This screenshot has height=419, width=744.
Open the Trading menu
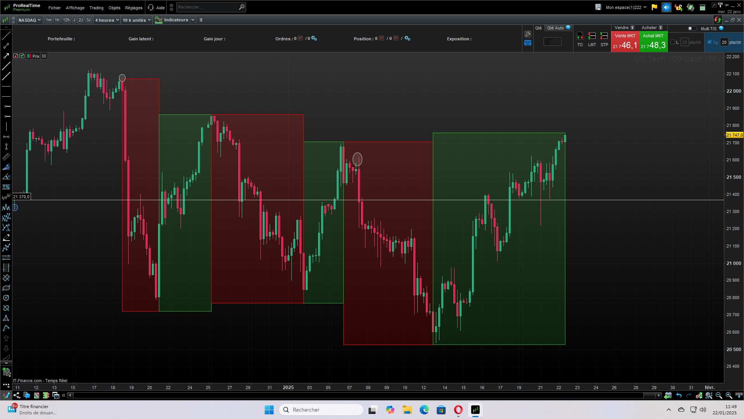96,8
